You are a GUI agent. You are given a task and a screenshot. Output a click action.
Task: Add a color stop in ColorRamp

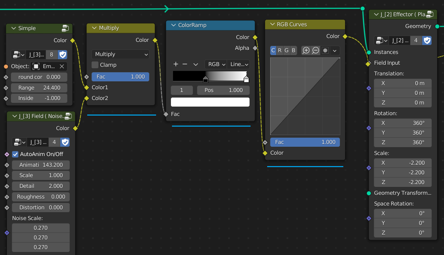(176, 64)
